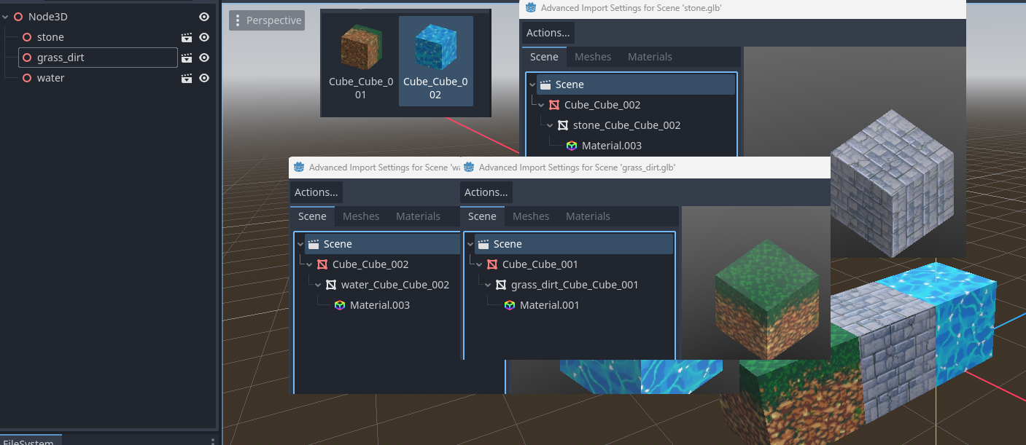
Task: Select the stone node in scene tree
Action: click(50, 37)
